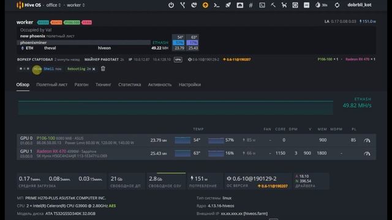Image resolution: width=392 pixels, height=220 pixels.
Task: Open overclock gauge icon for GPU 1
Action: [x=367, y=153]
